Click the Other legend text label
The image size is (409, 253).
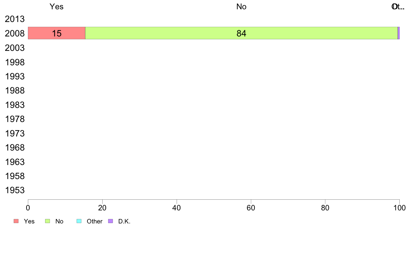coord(94,221)
